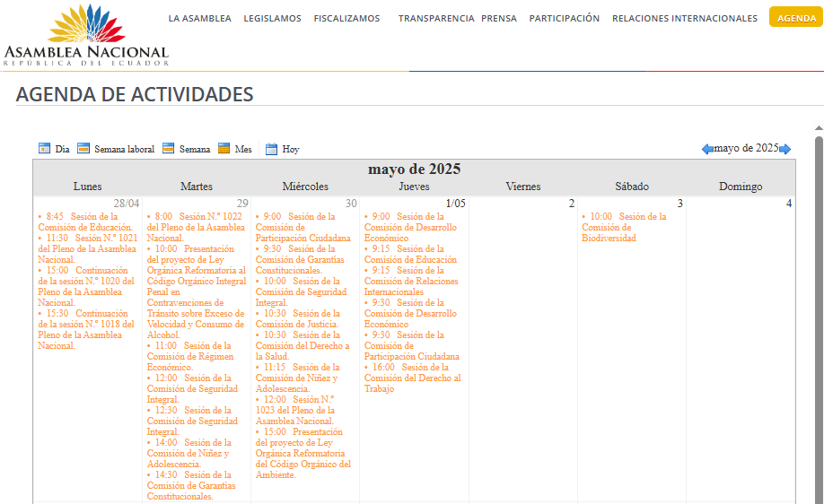Open 10:00 Presentación Ley Código Orgánico Integral Penal
The image size is (824, 504).
point(196,291)
